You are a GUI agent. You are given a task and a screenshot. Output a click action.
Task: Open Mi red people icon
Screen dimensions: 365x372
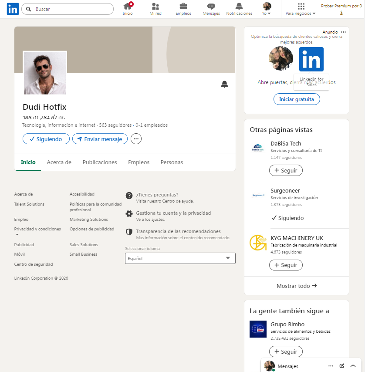coord(155,6)
